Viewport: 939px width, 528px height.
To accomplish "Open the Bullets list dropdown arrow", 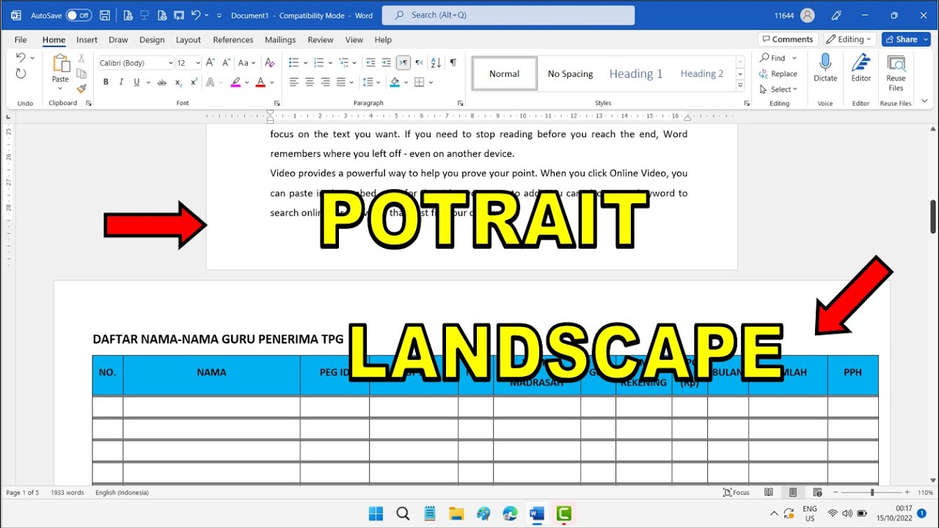I will pos(306,63).
